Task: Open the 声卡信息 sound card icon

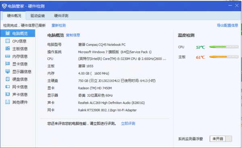Action: (x=8, y=94)
